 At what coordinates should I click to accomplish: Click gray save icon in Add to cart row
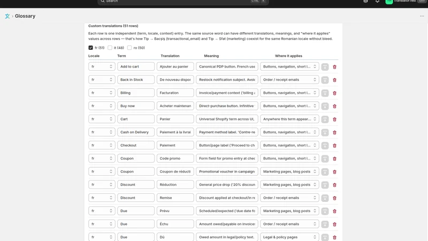tap(325, 67)
